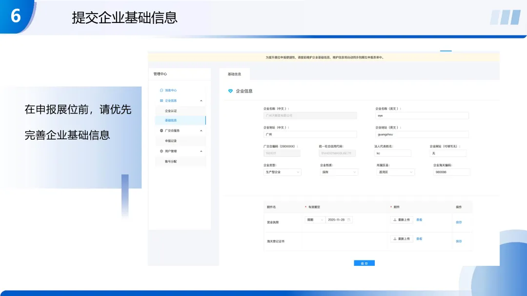Click the slide title 提交企业基础信息
The image size is (527, 296).
tap(124, 18)
